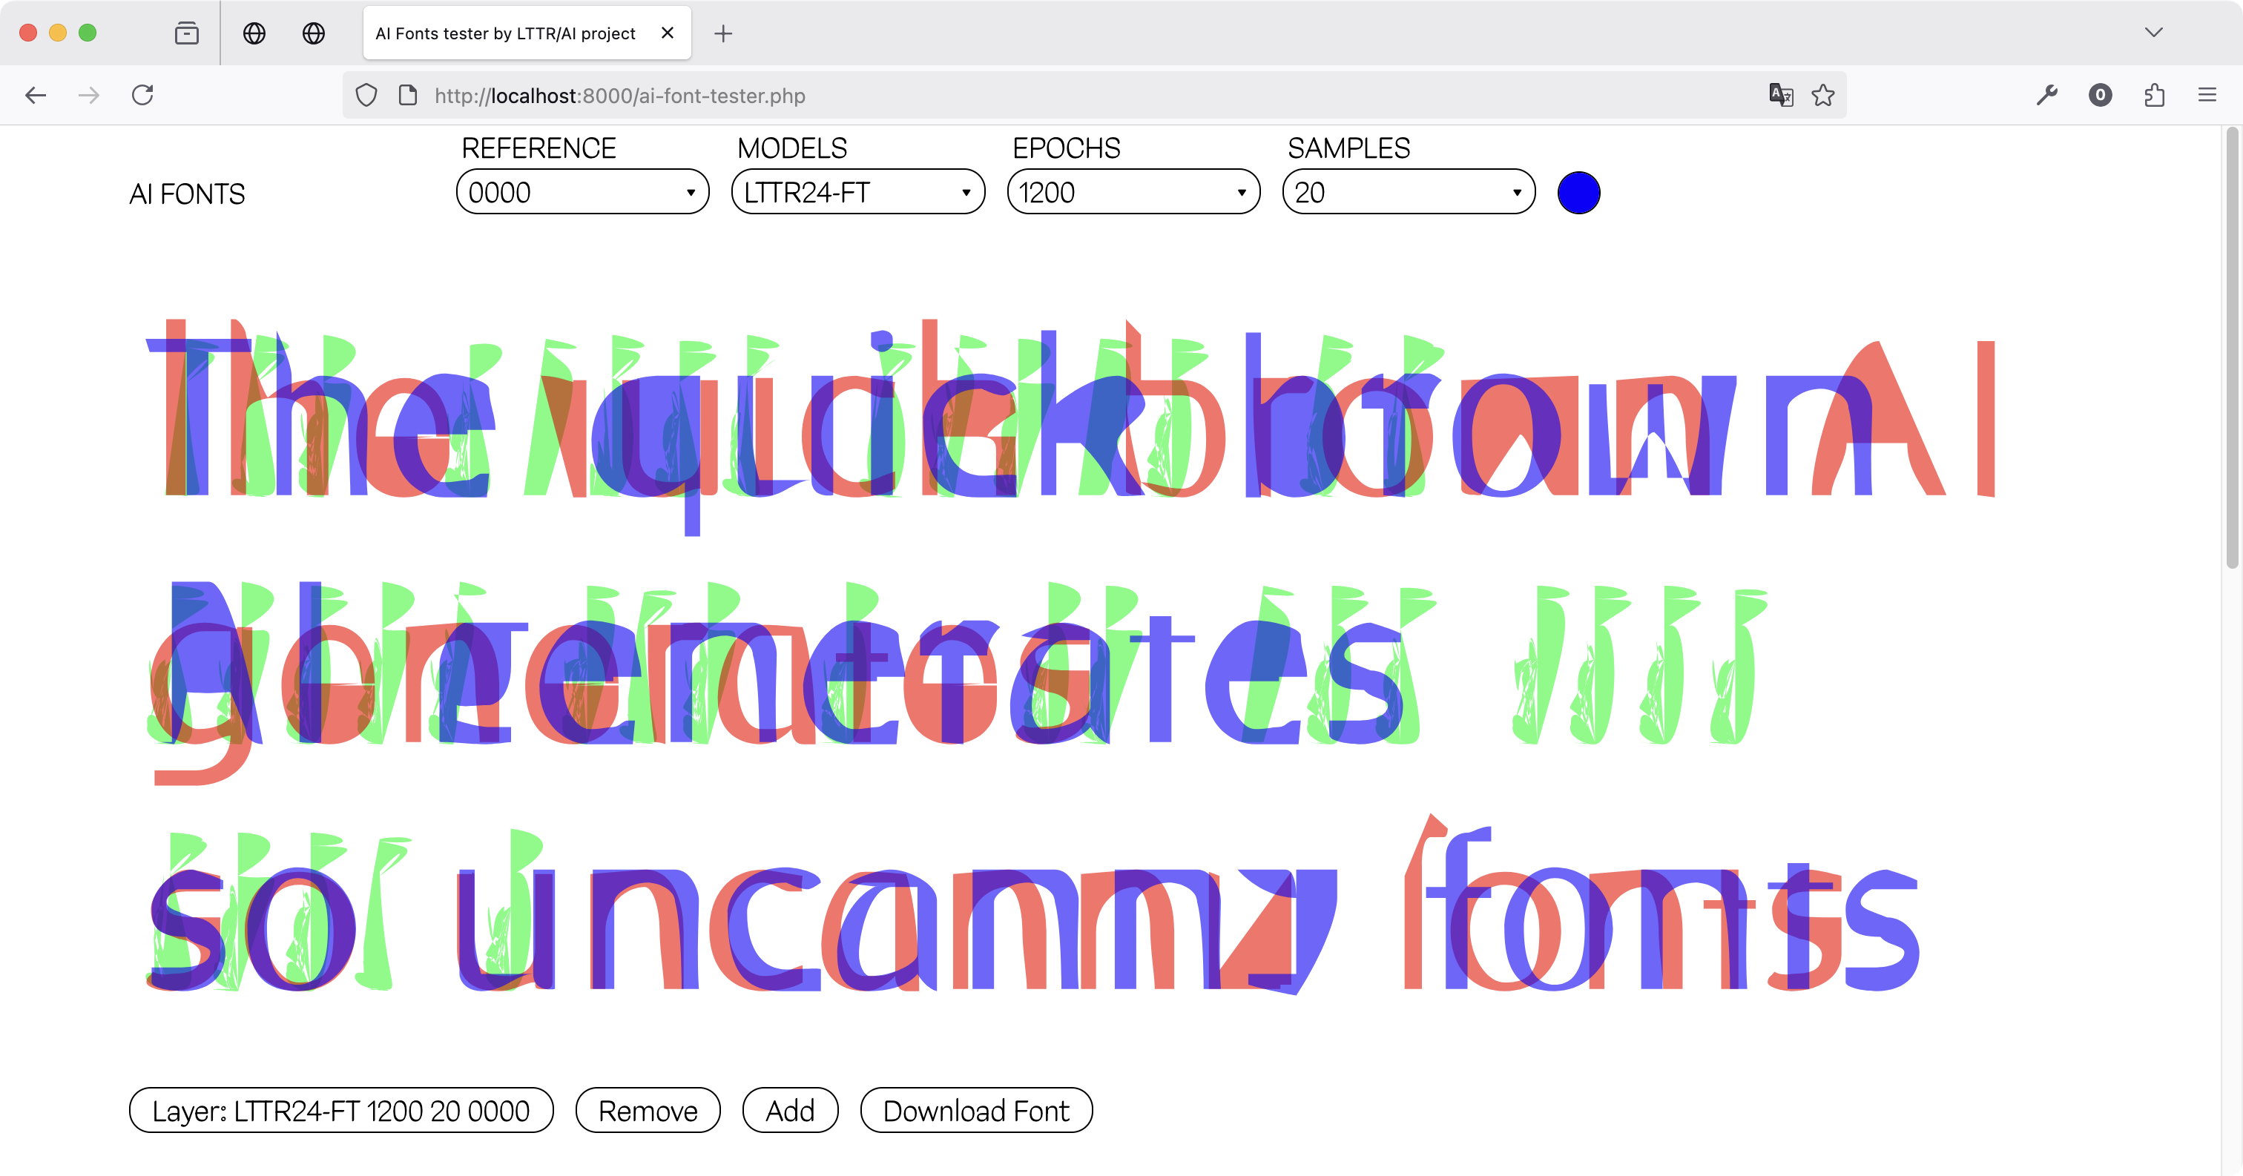Open the tracking protection shield icon
Viewport: 2243px width, 1176px height.
coord(366,95)
